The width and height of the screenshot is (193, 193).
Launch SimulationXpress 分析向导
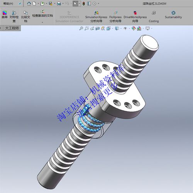click(96, 17)
